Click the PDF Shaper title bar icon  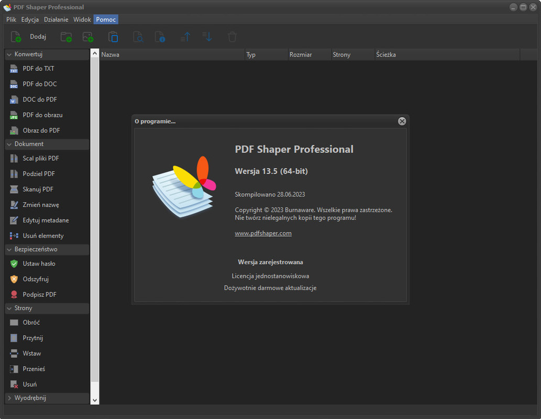pos(7,7)
